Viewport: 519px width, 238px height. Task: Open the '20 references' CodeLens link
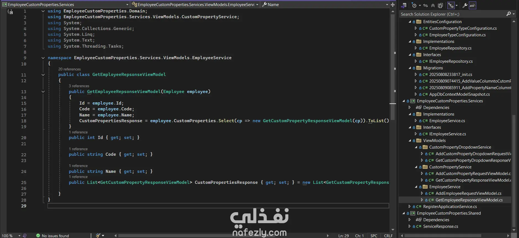click(x=69, y=69)
